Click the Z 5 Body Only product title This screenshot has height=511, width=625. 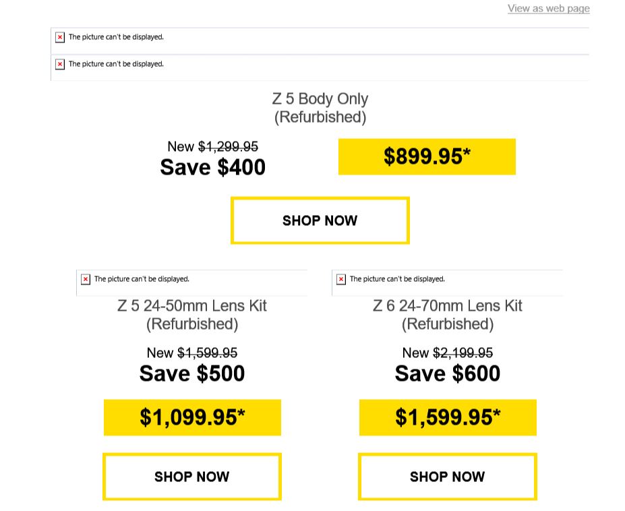point(320,108)
